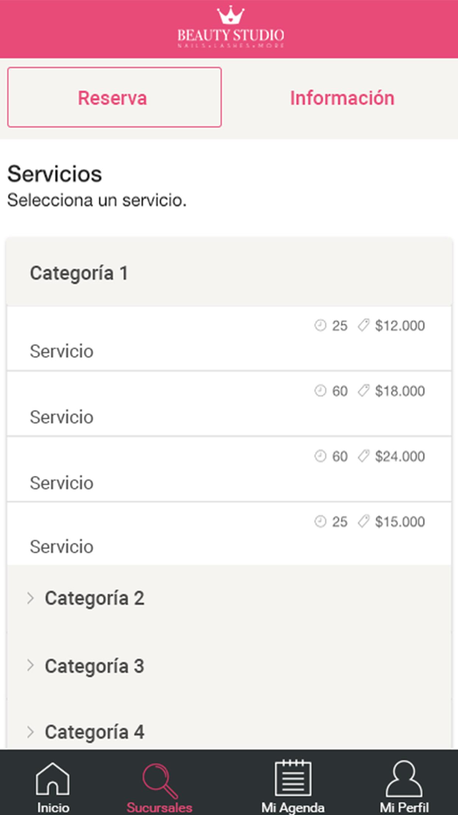The image size is (458, 815).
Task: Click clock icon on $15.000 service
Action: (x=320, y=522)
